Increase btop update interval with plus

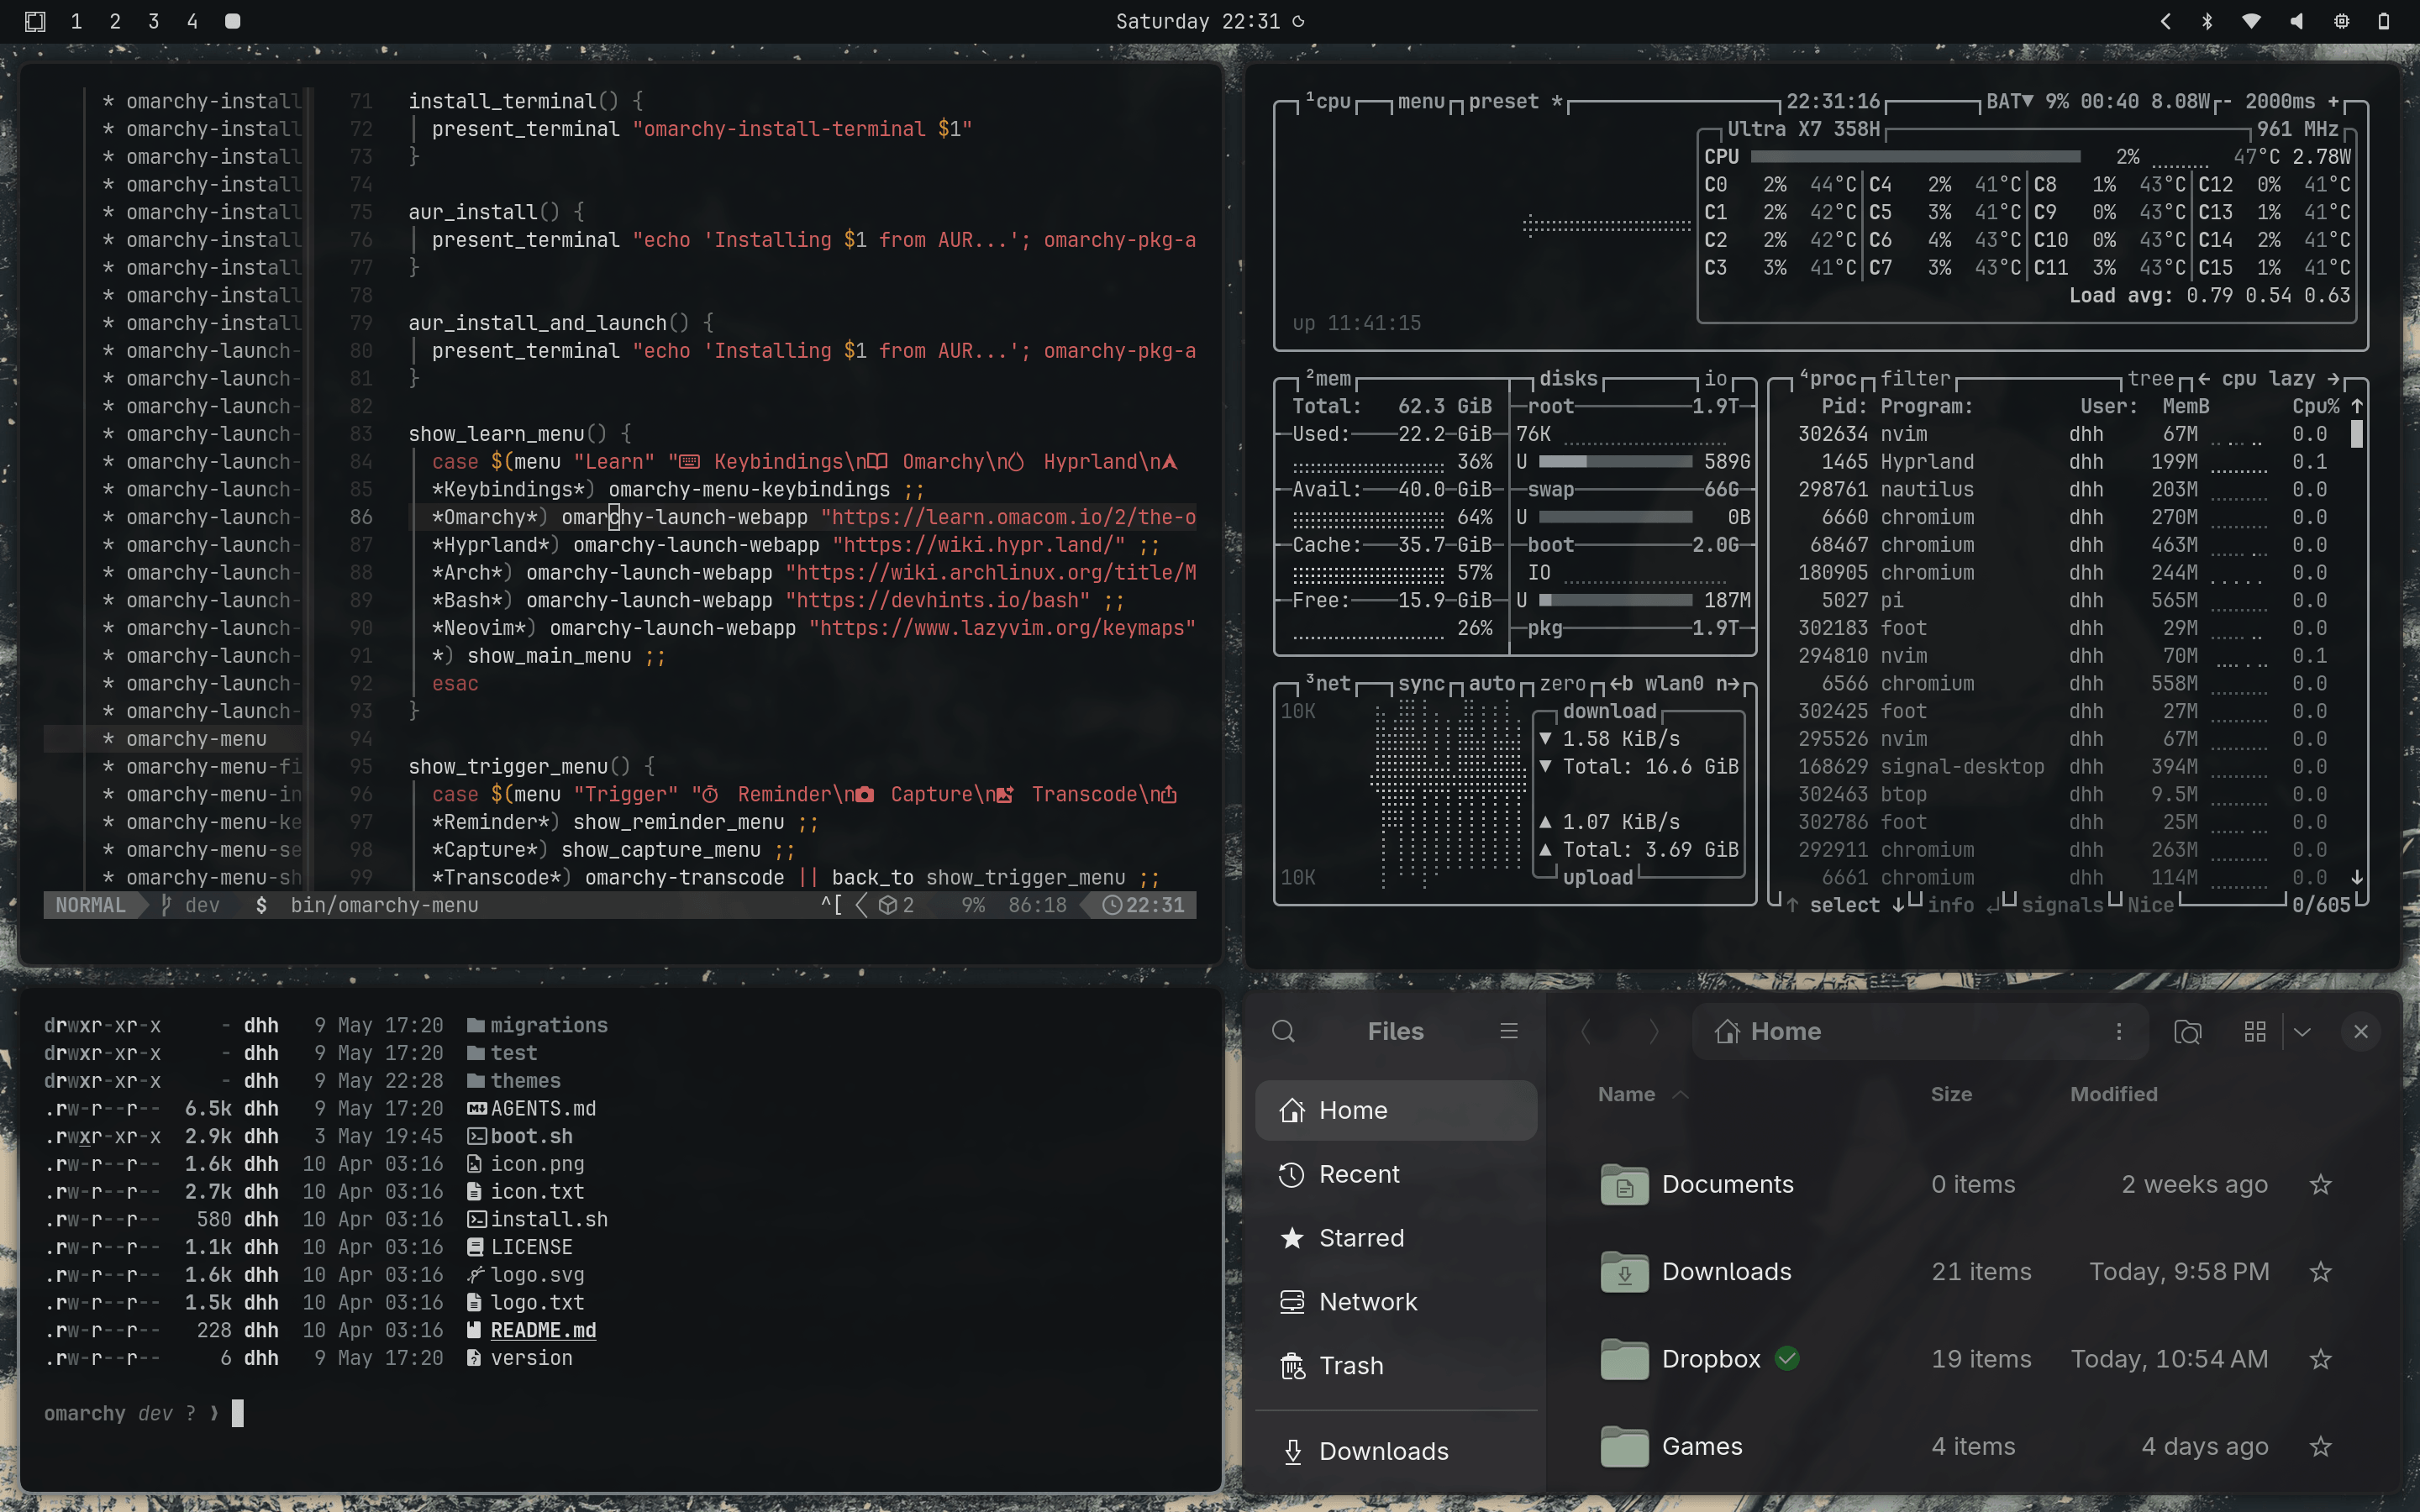tap(2333, 101)
